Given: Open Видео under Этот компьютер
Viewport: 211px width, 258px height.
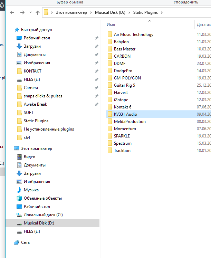Looking at the screenshot, I should [29, 157].
